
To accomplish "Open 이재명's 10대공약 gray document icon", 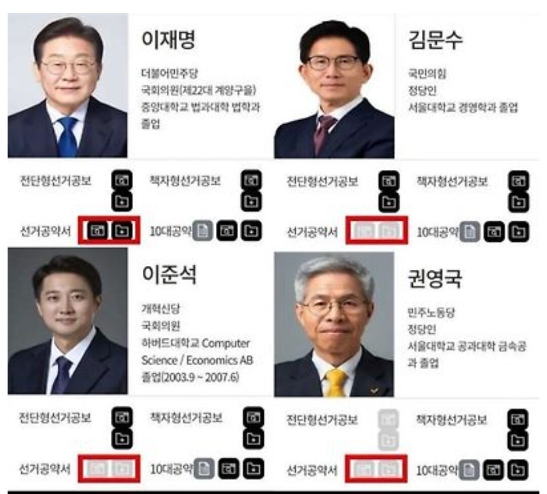I will [203, 231].
